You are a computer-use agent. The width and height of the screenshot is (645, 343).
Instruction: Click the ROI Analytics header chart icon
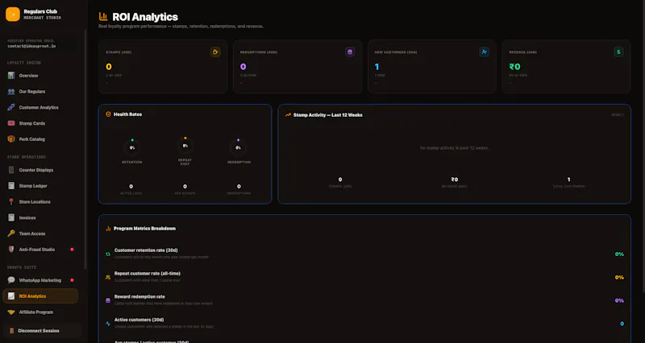click(x=103, y=17)
